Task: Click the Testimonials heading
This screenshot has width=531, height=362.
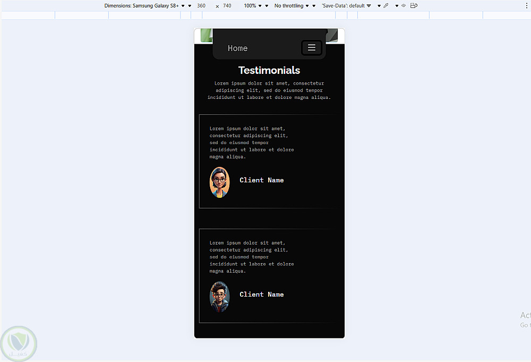Action: coord(269,70)
